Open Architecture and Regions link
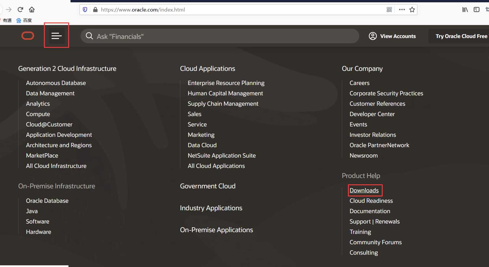This screenshot has width=489, height=267. [x=59, y=145]
